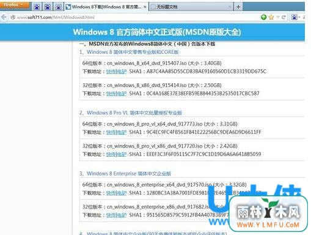Go back with the back arrow
The width and height of the screenshot is (311, 235).
point(4,17)
